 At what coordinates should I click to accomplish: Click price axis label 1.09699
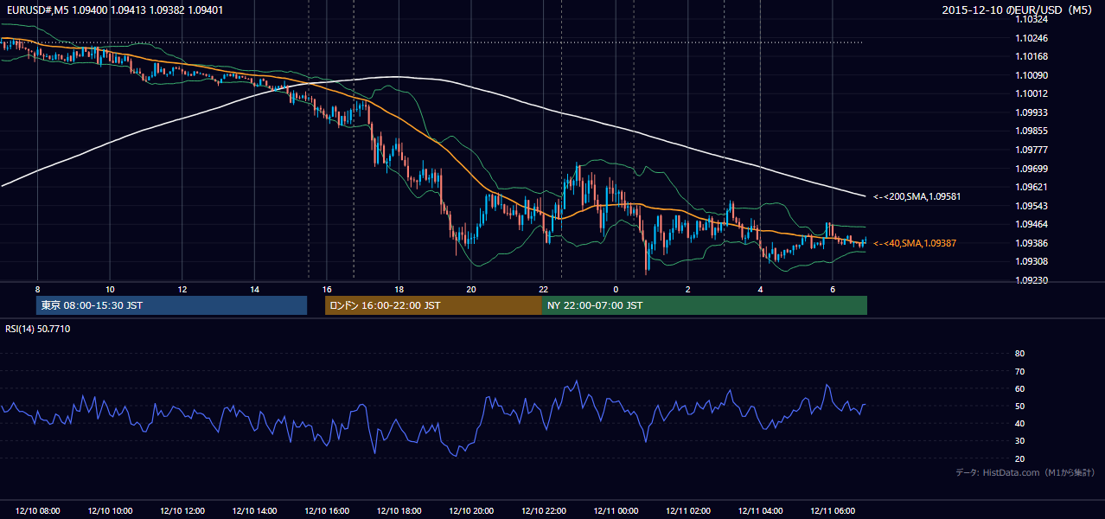[x=1030, y=169]
